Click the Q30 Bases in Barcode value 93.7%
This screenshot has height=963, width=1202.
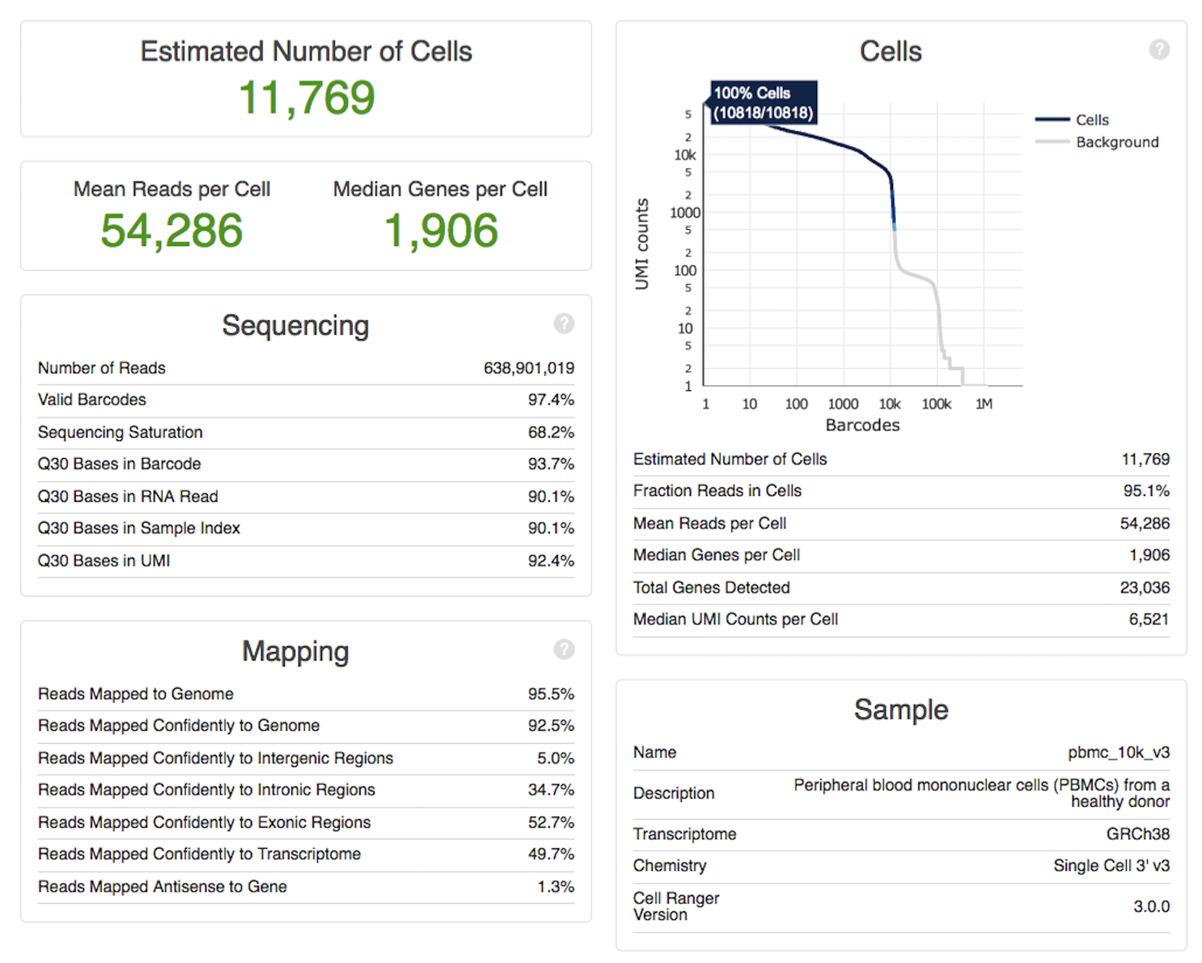coord(551,464)
